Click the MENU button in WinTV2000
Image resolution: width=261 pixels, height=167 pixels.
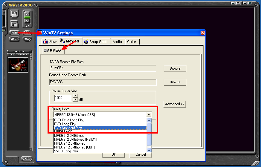pos(14,39)
